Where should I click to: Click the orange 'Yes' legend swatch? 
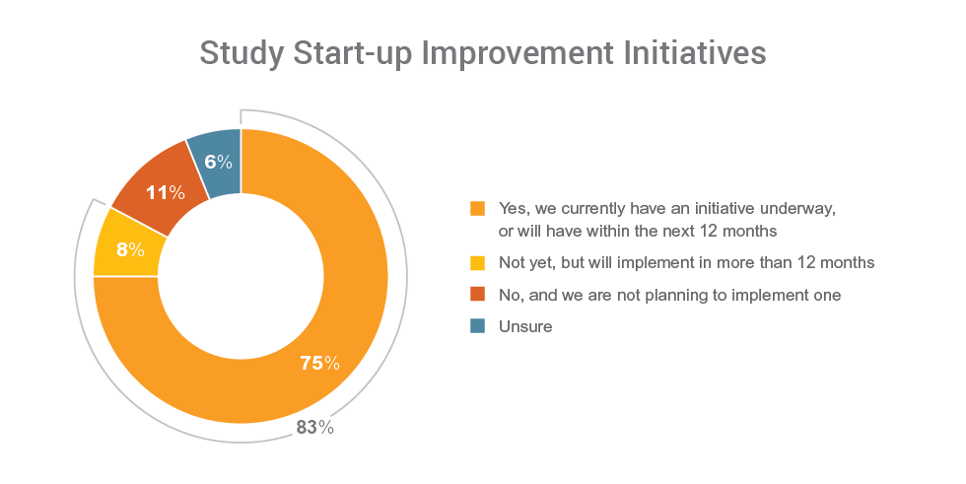[478, 208]
